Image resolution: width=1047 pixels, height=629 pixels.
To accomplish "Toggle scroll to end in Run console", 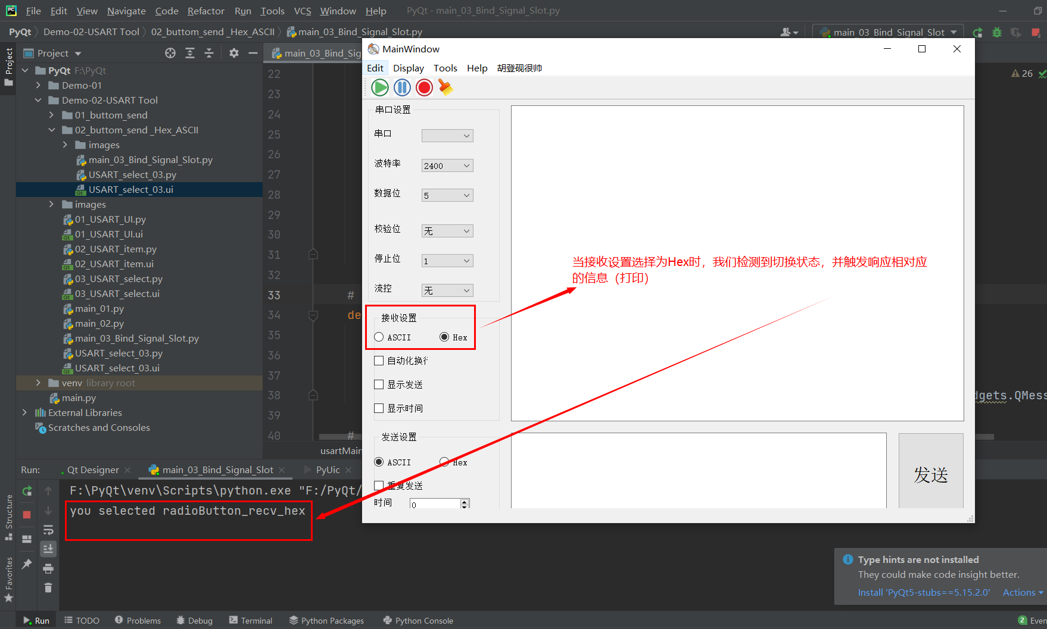I will [x=48, y=549].
